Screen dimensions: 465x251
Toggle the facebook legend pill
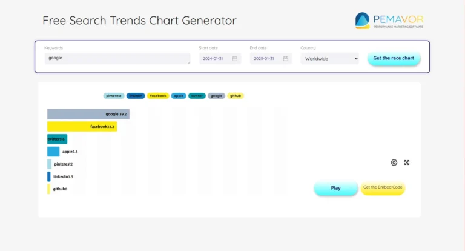click(158, 96)
